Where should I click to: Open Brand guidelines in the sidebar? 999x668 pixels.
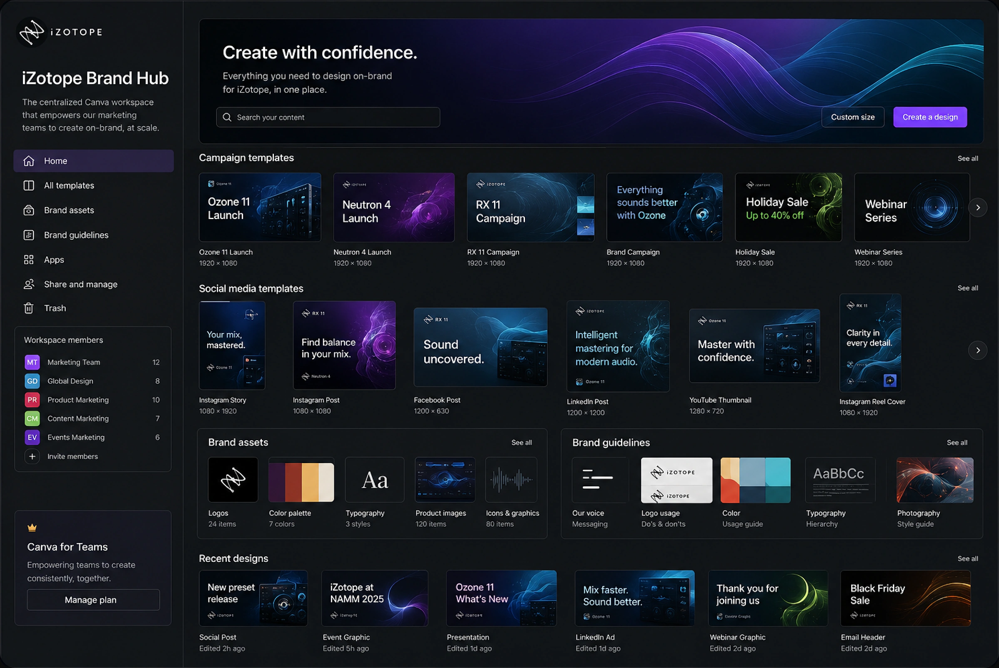94,235
